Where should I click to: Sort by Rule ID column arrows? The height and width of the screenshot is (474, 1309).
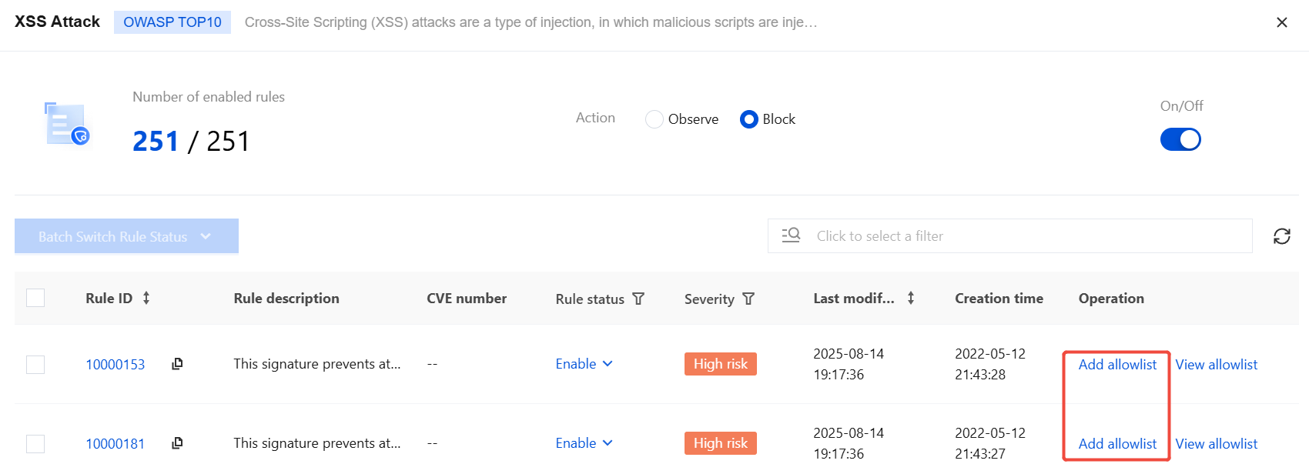(146, 298)
